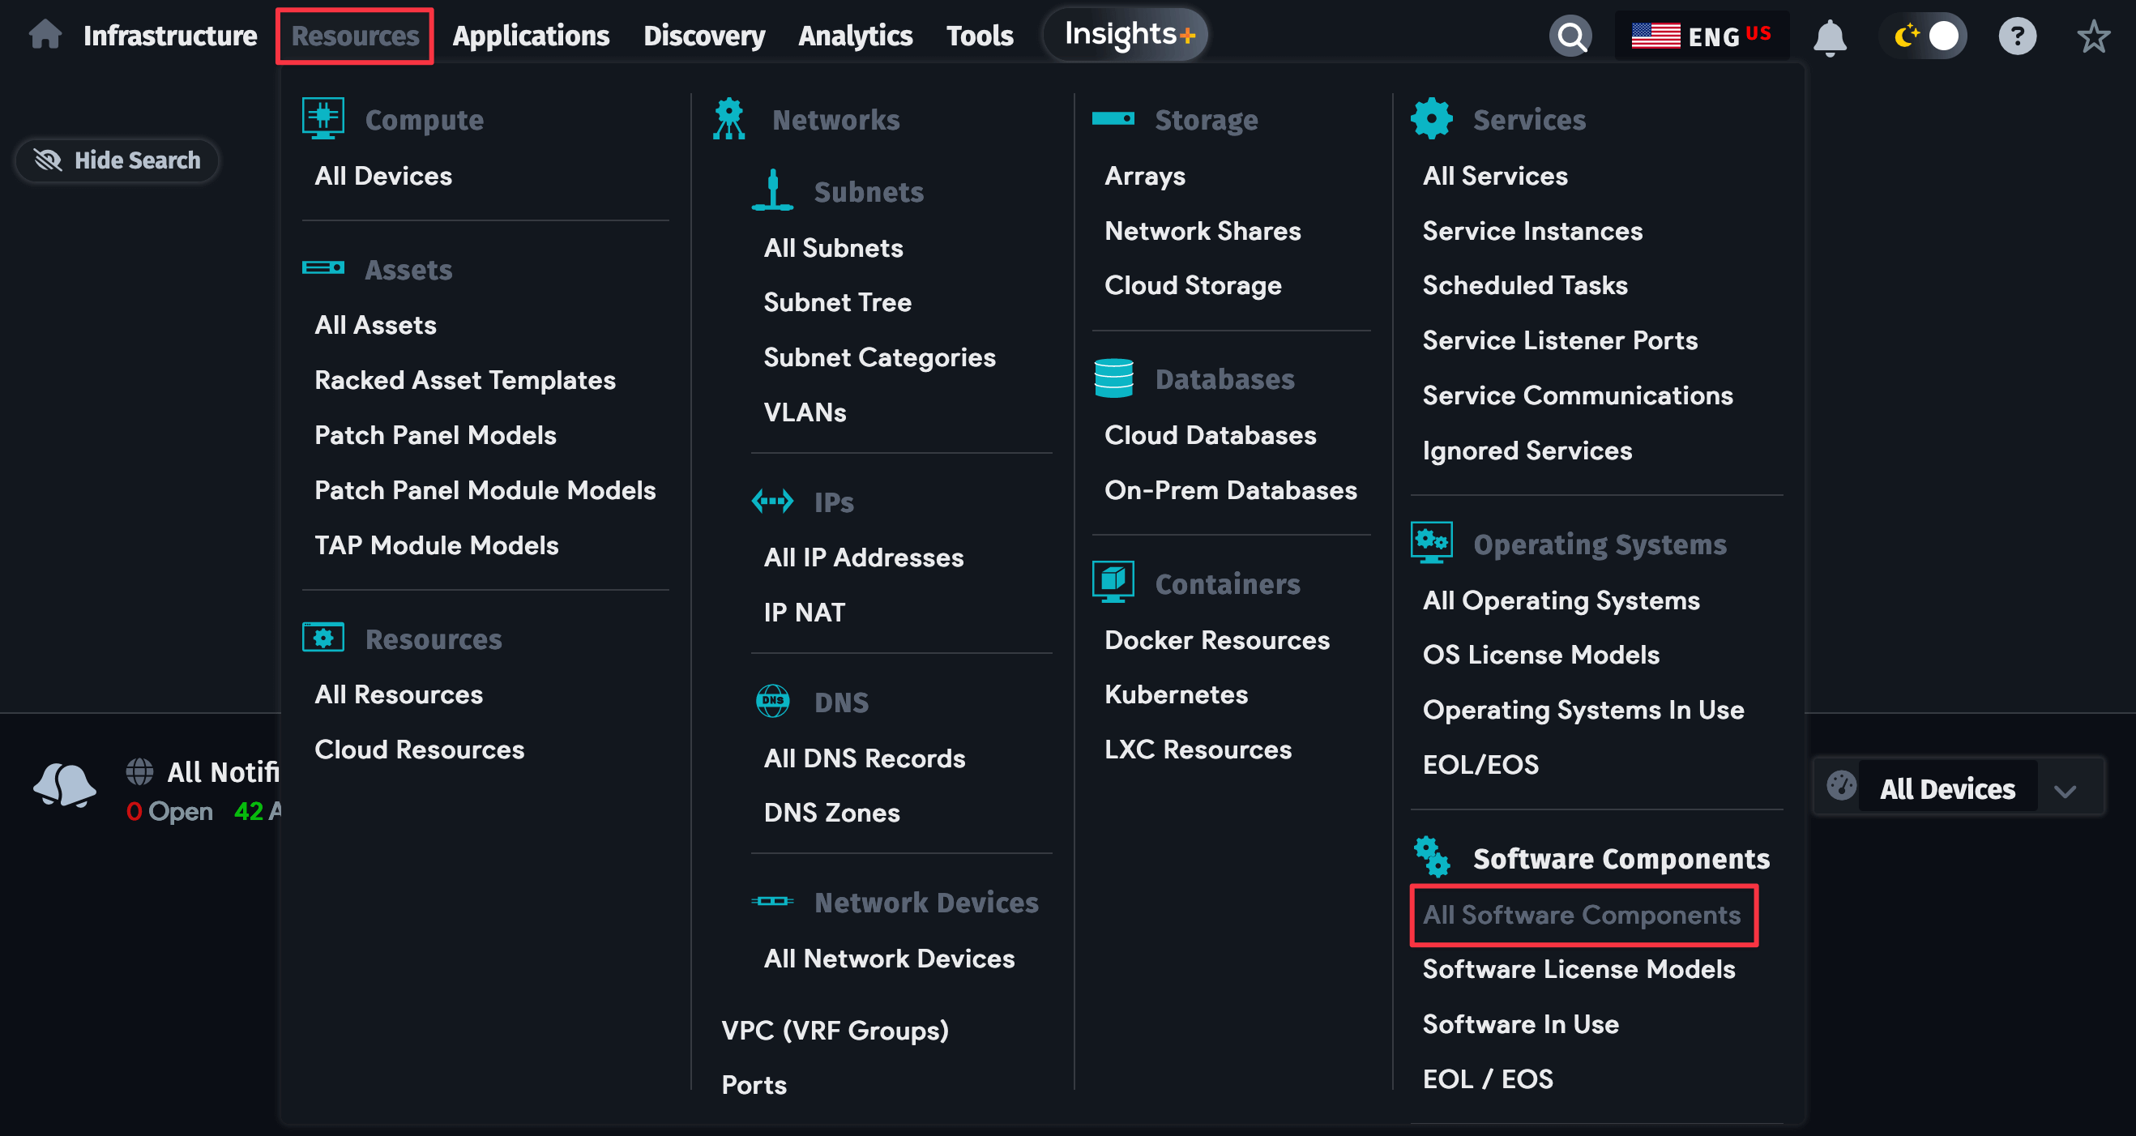The height and width of the screenshot is (1136, 2136).
Task: Click the Subnets icon
Action: coord(771,189)
